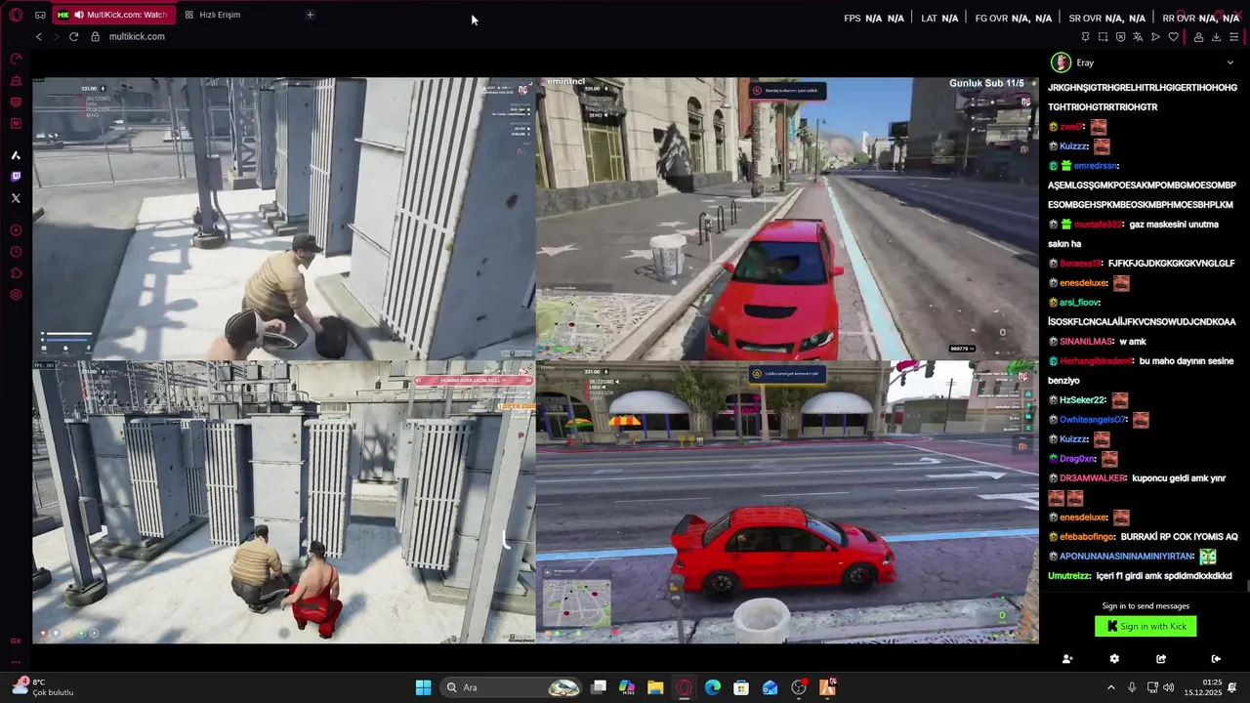Open Player in the sidebar

[x=16, y=230]
